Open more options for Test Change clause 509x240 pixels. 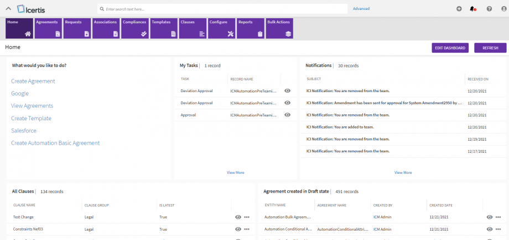[x=247, y=217]
